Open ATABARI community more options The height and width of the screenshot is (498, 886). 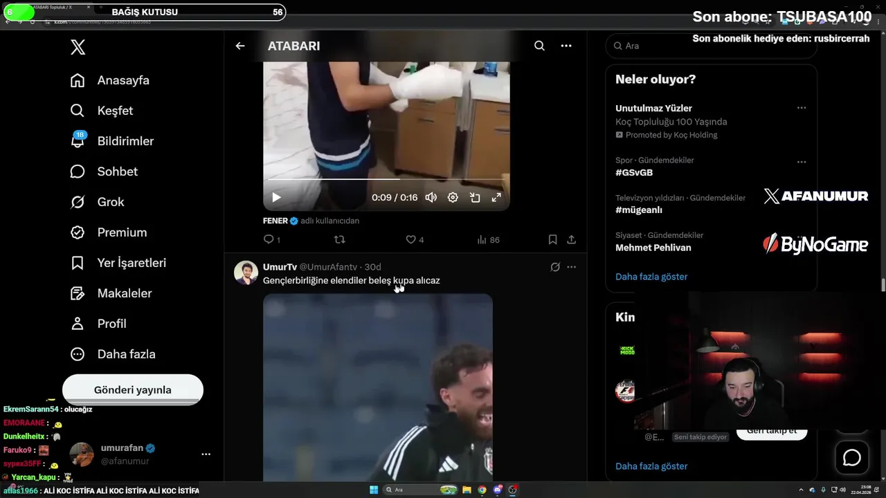tap(566, 46)
